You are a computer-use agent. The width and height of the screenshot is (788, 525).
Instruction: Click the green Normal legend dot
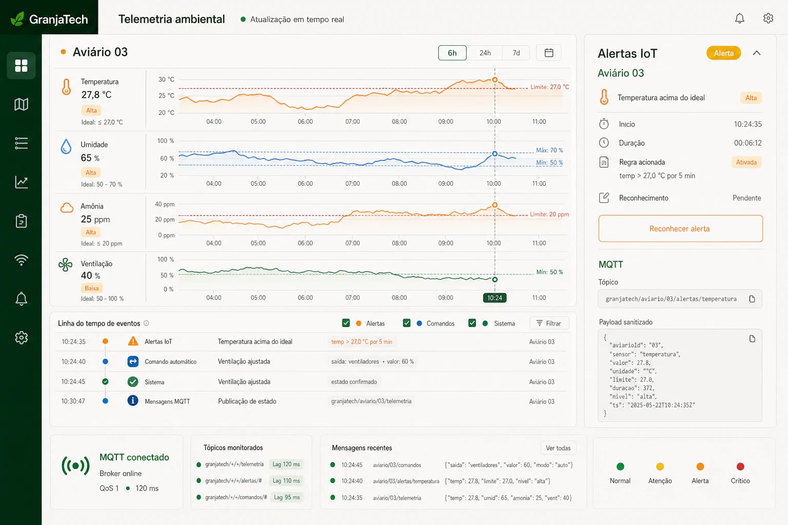coord(620,467)
